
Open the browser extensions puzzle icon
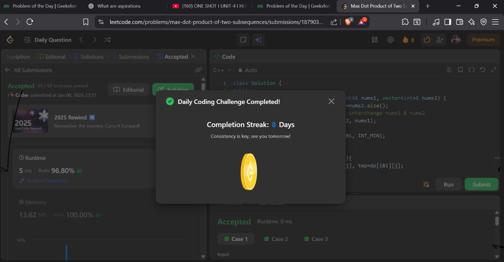tap(405, 22)
